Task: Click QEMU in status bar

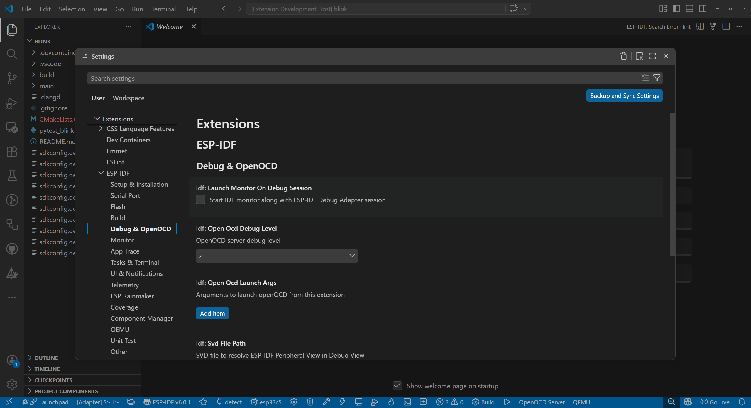Action: (x=581, y=402)
